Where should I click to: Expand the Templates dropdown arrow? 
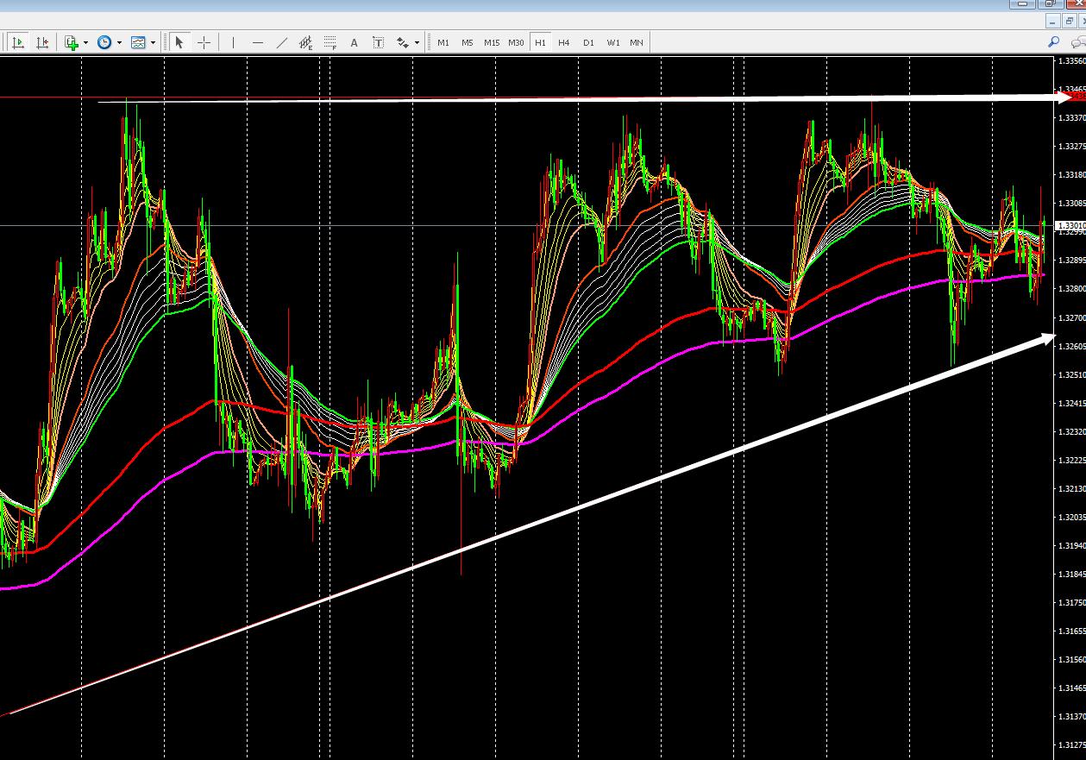tap(153, 42)
